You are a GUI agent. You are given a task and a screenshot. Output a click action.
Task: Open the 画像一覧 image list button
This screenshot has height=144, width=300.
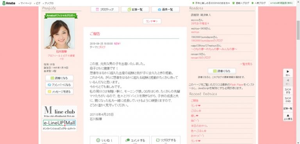(x=165, y=9)
